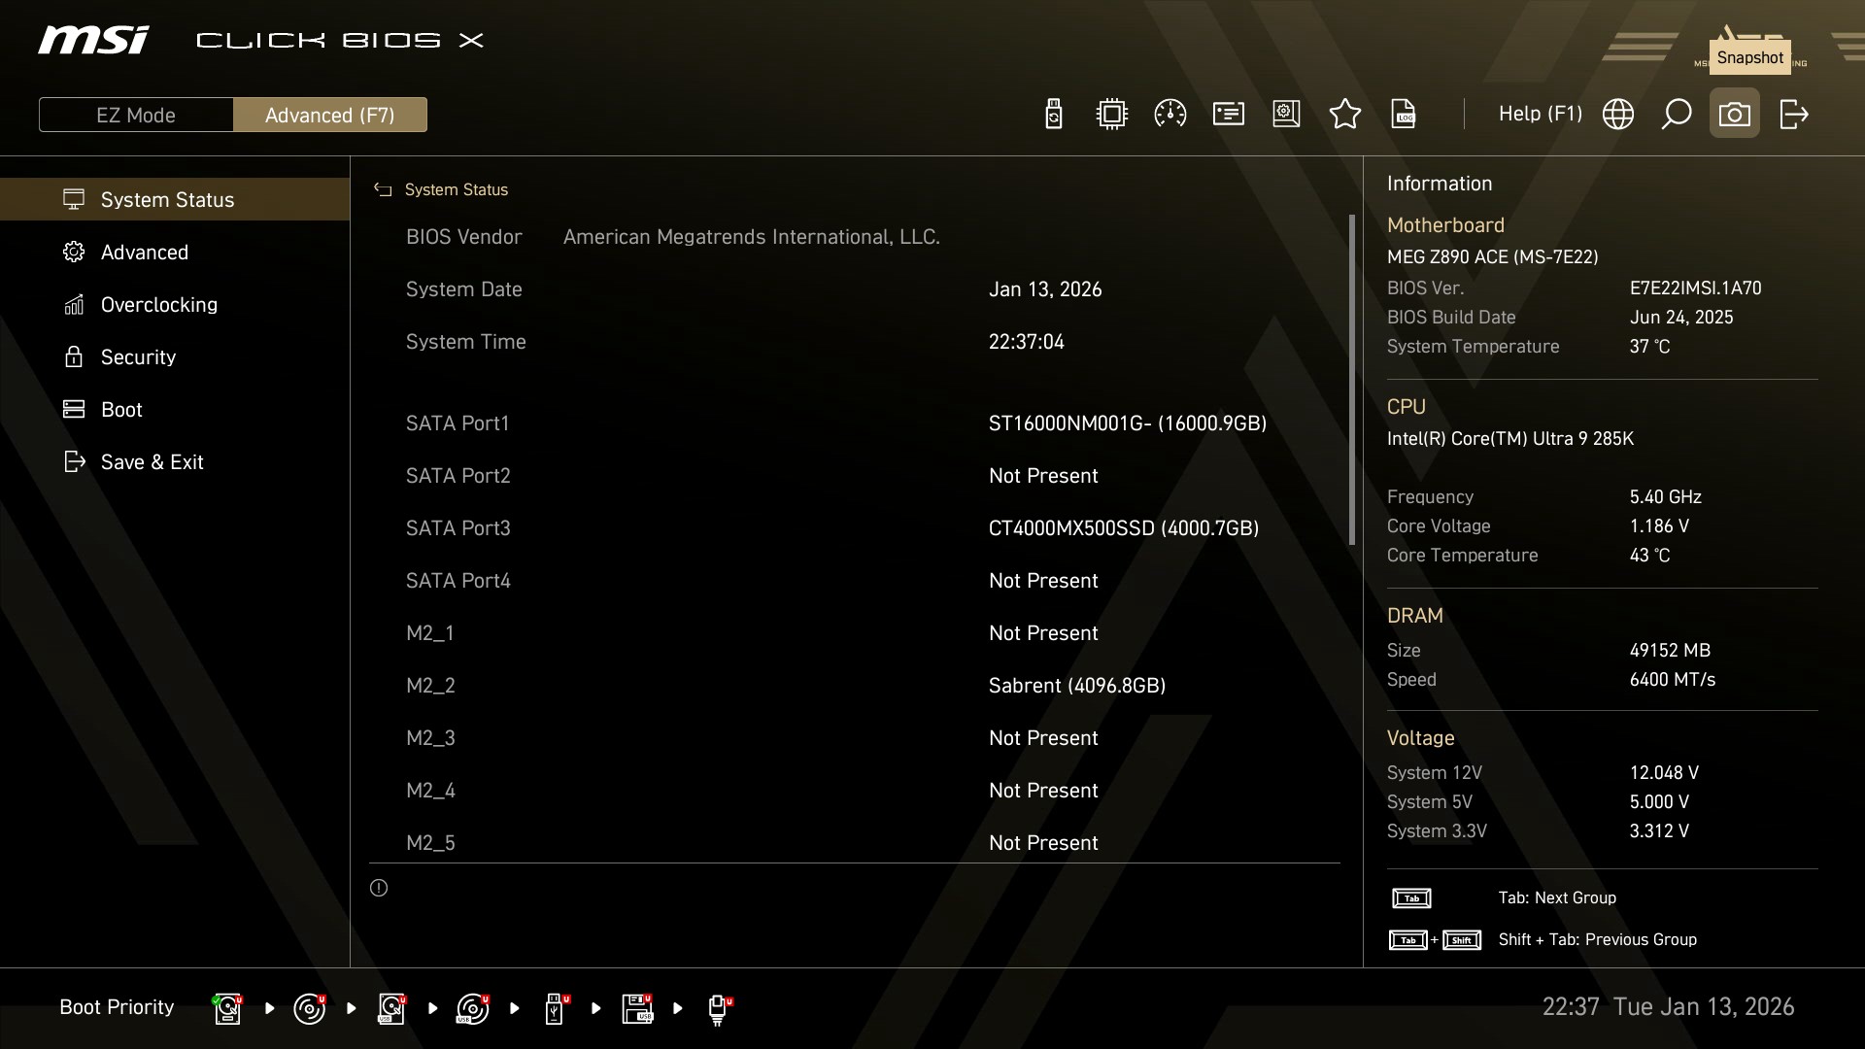1865x1049 pixels.
Task: Take a snapshot with camera icon
Action: point(1734,115)
